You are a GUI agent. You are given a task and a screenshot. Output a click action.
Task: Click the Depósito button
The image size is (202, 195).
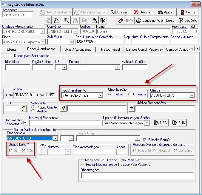point(188,21)
